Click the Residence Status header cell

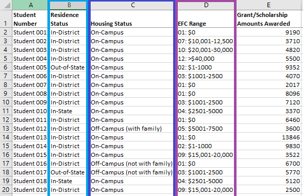click(68, 19)
